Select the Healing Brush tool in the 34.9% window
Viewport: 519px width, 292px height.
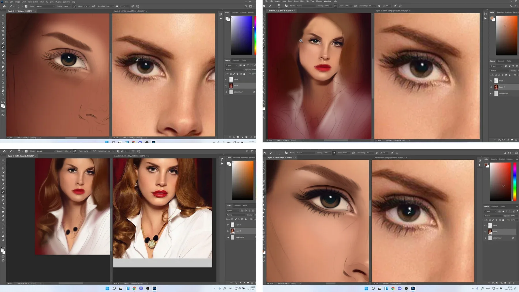pos(3,188)
